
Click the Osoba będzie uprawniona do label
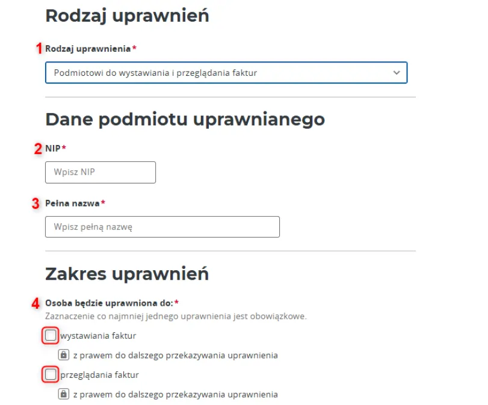[109, 302]
